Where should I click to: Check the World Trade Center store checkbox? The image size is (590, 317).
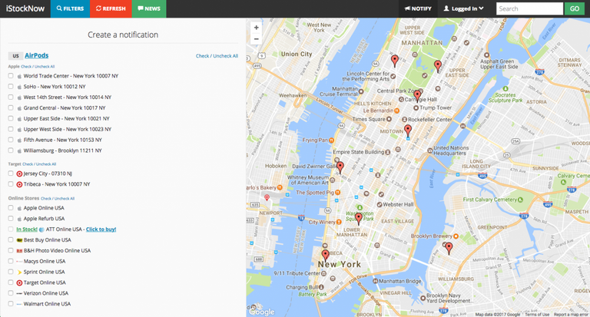point(11,77)
